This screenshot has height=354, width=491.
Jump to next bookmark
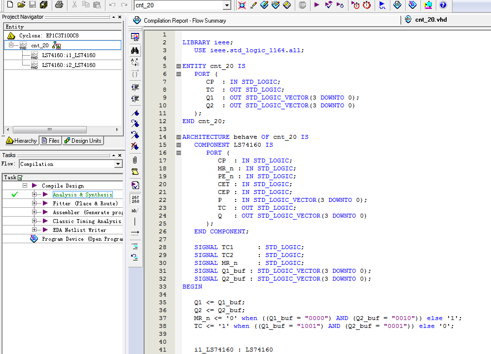[135, 124]
